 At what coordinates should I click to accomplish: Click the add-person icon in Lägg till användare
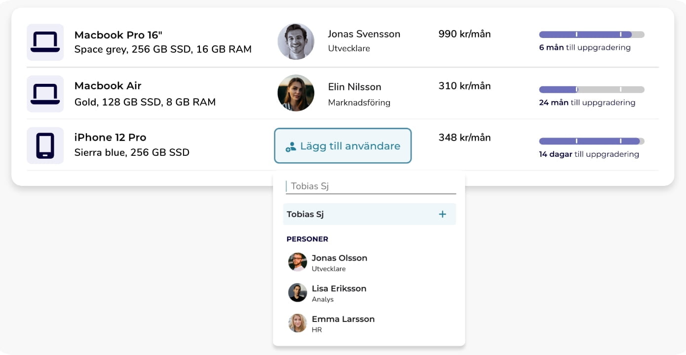point(291,146)
